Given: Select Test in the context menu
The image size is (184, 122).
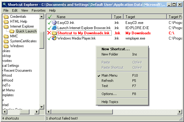Looking at the screenshot, I should point(122,86).
